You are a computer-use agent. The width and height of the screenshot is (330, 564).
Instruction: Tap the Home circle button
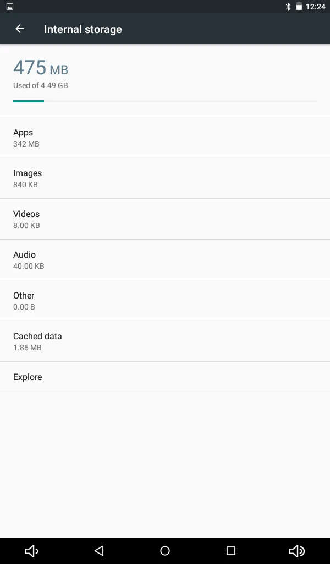point(165,551)
